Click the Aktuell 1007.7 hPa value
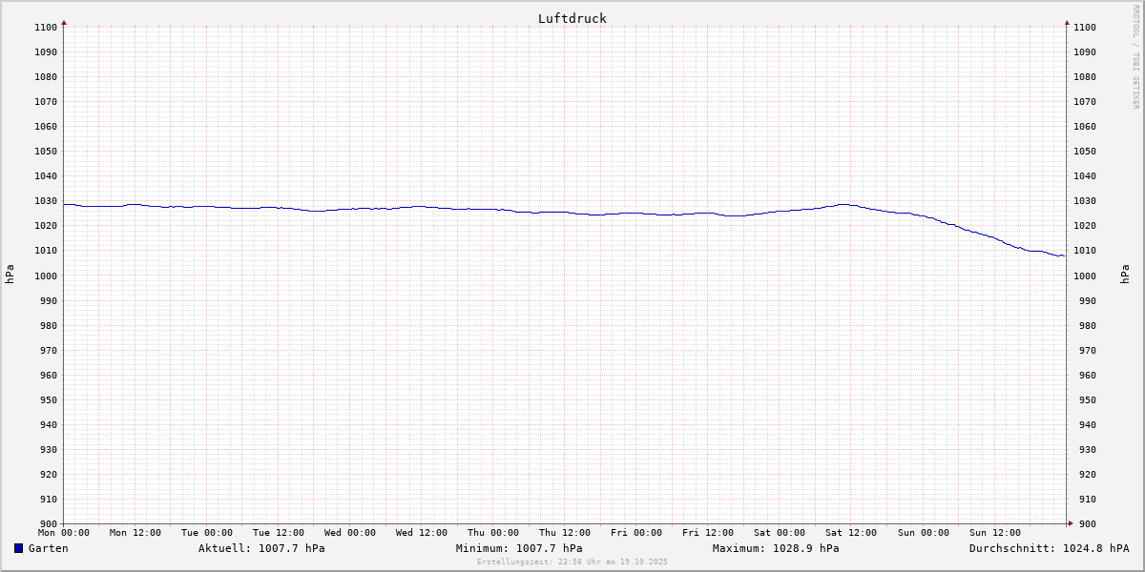The width and height of the screenshot is (1145, 572). [261, 548]
